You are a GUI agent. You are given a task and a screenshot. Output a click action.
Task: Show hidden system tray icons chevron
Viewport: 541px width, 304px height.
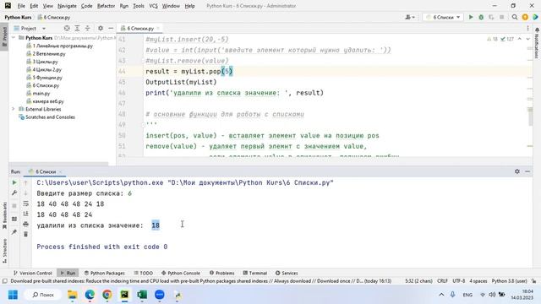point(441,295)
